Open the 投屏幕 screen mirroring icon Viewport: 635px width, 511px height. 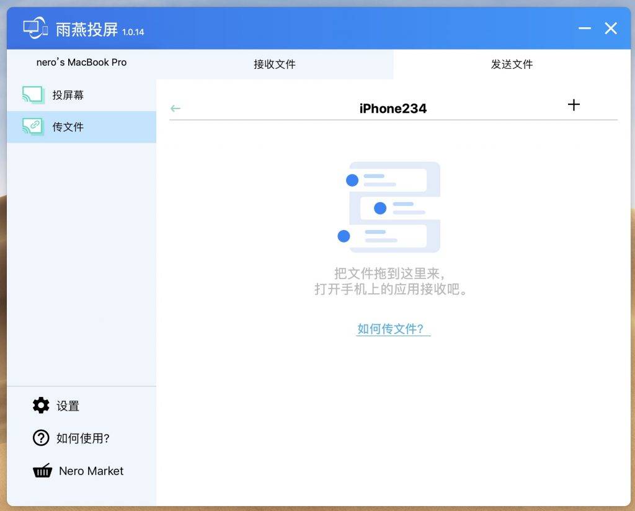click(33, 95)
